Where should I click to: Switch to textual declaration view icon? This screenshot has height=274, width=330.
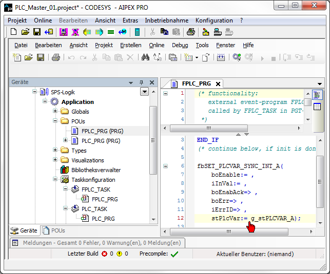click(317, 95)
